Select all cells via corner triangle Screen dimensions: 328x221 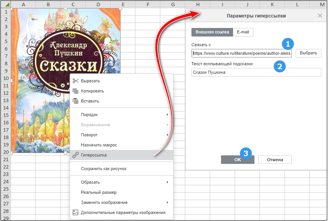5,4
